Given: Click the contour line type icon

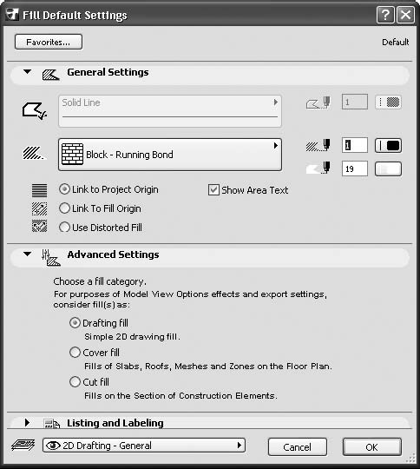Looking at the screenshot, I should (35, 110).
